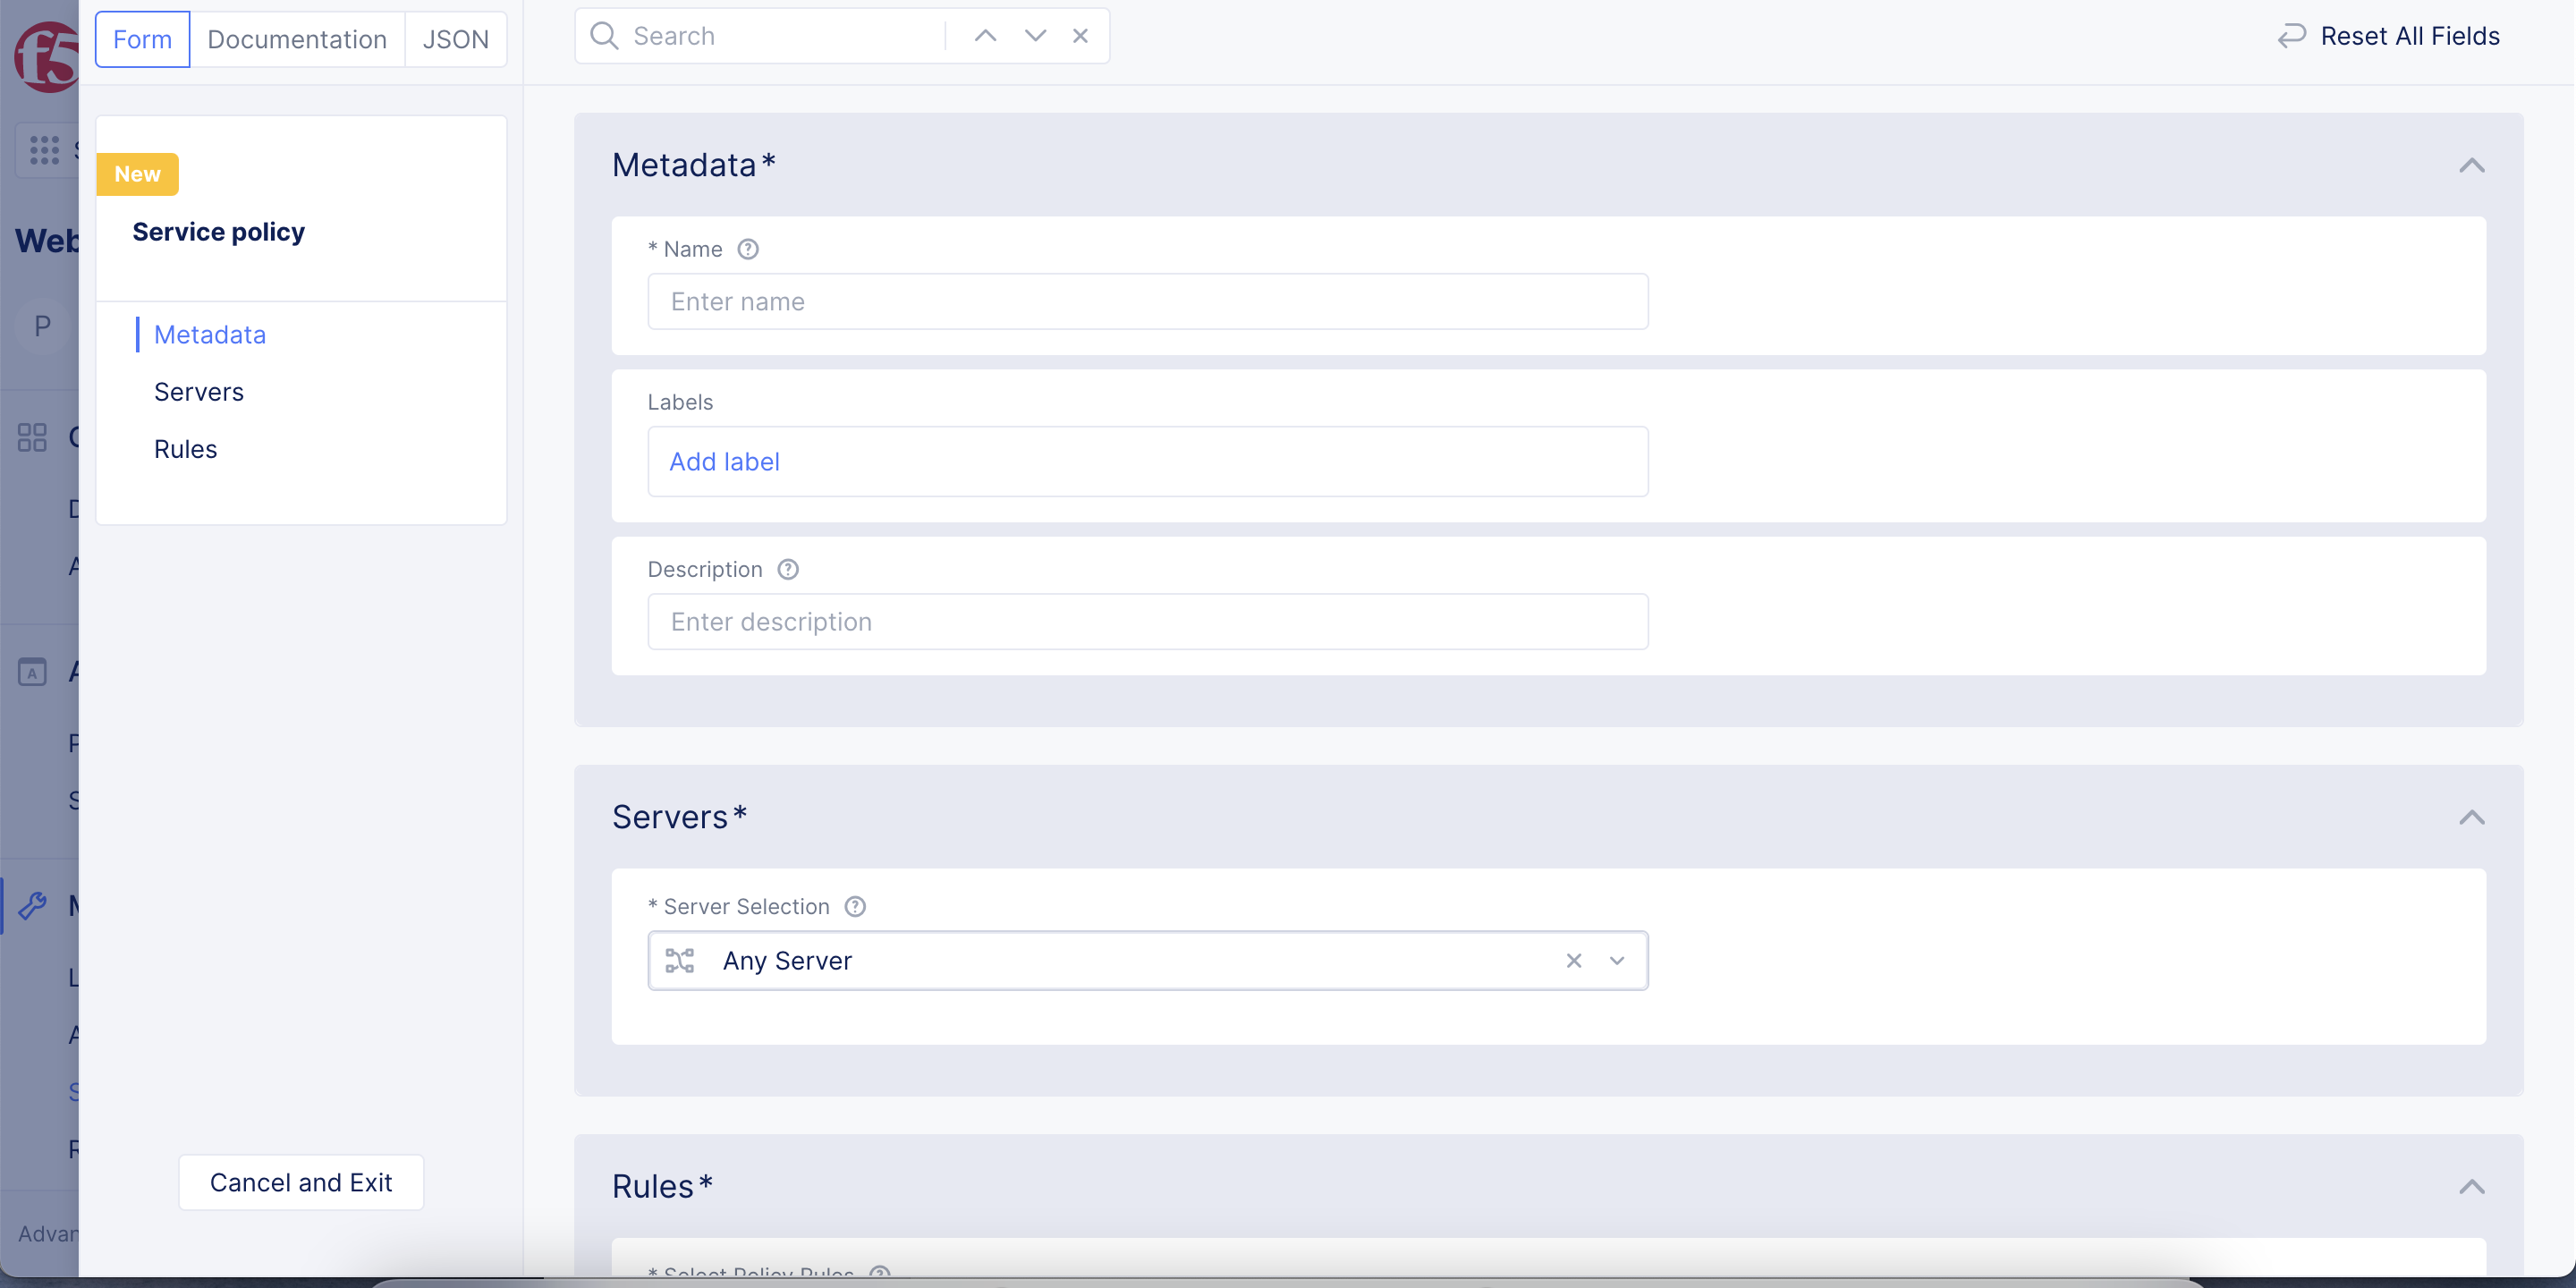2576x1288 pixels.
Task: Click the Add label link
Action: (x=724, y=461)
